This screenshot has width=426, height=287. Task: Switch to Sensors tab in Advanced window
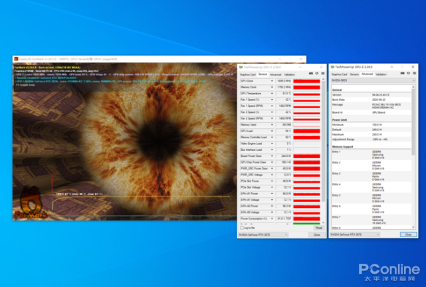(x=354, y=74)
